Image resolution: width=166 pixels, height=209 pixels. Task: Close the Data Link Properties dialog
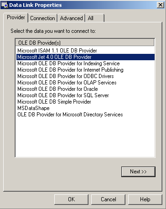[161, 5]
